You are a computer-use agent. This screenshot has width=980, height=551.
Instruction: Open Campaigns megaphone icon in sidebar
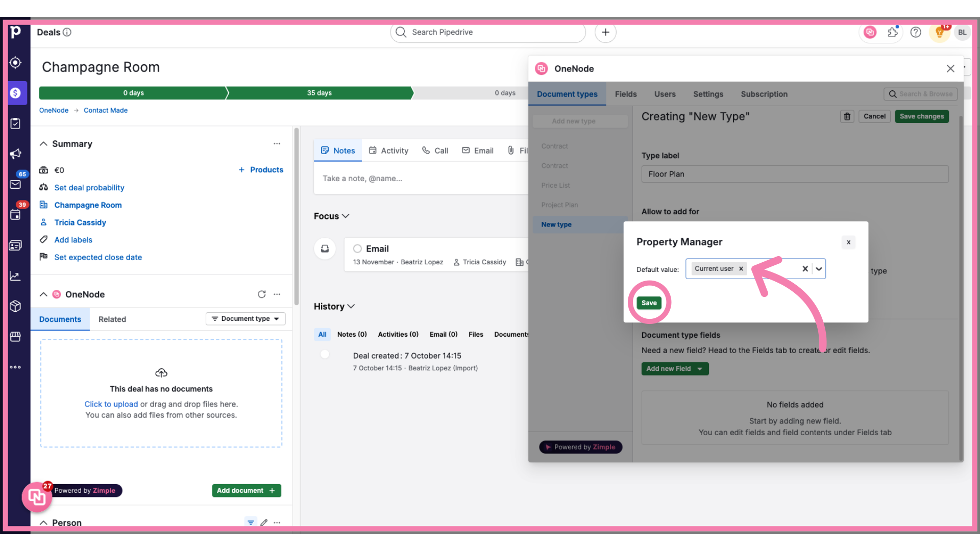(15, 154)
